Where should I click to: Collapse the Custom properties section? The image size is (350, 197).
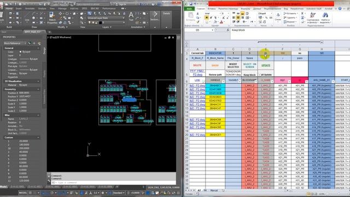pyautogui.click(x=38, y=137)
